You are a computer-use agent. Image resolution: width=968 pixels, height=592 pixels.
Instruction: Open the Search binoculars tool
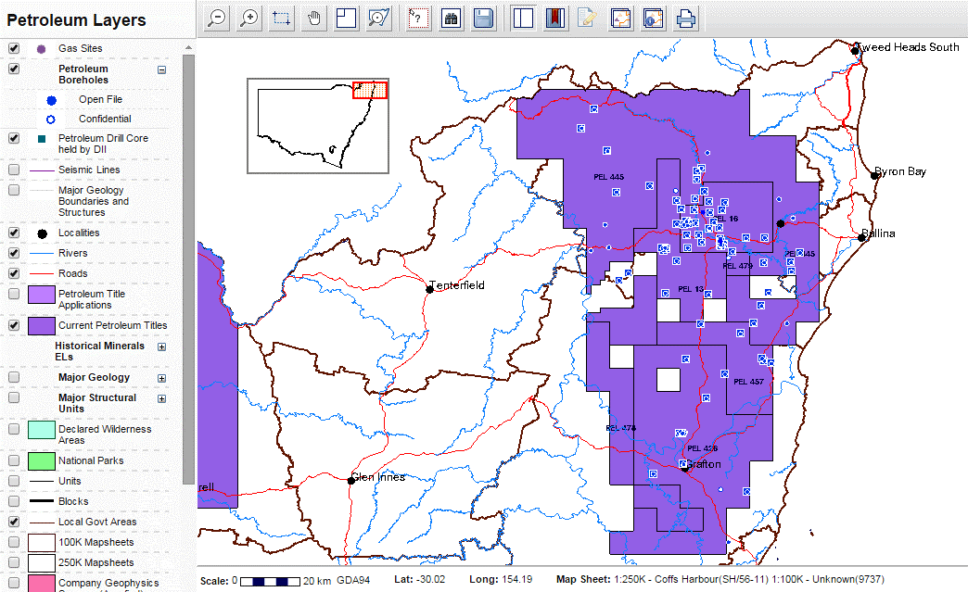(451, 18)
